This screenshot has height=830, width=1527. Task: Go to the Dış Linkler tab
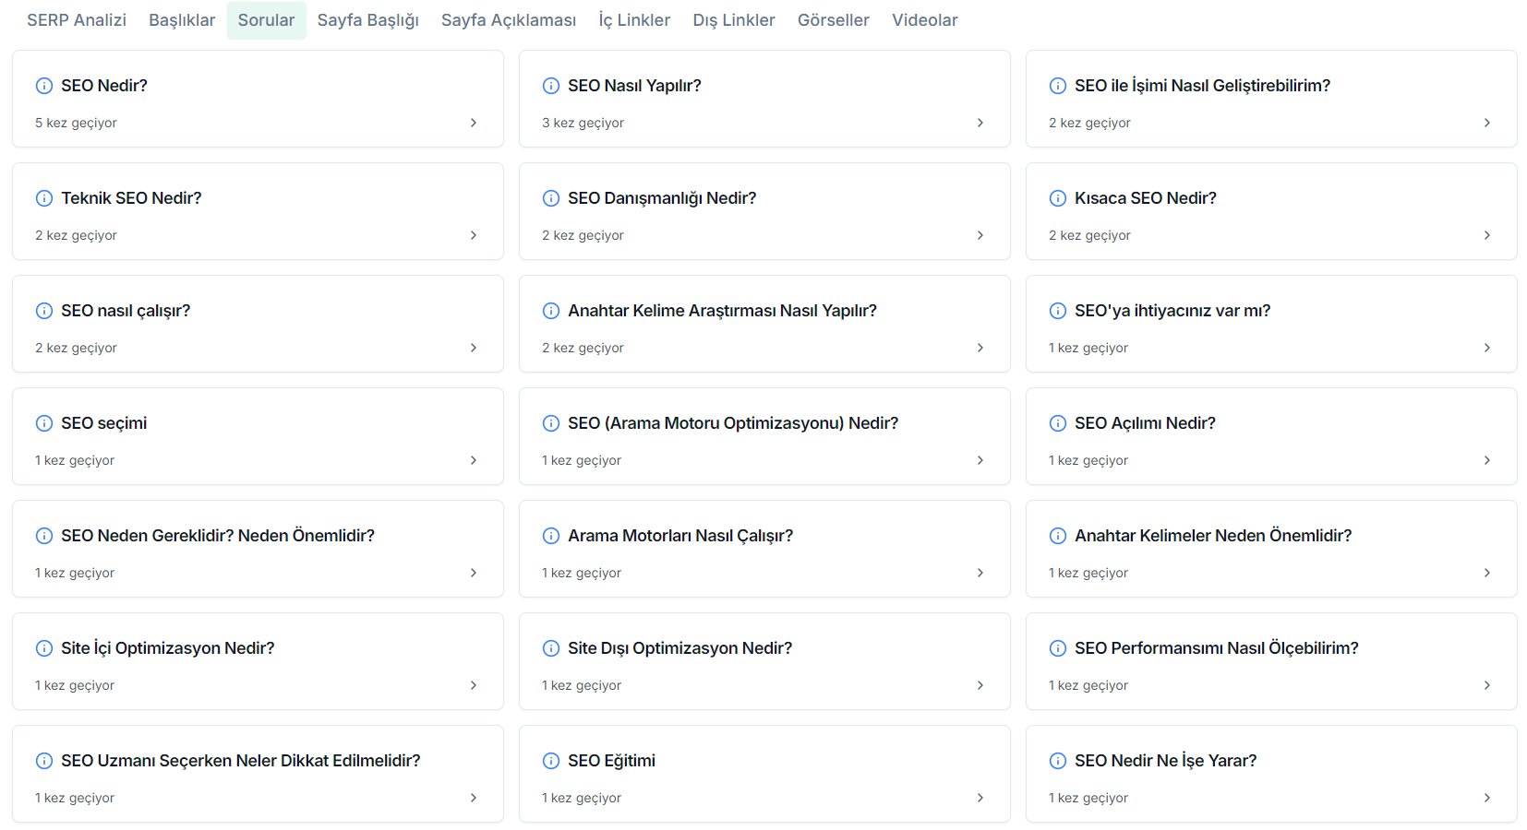point(733,20)
